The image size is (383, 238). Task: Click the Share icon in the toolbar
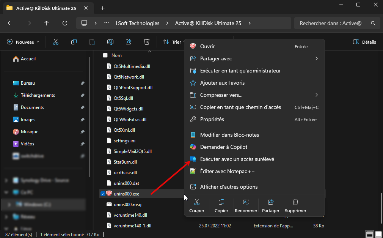point(129,42)
